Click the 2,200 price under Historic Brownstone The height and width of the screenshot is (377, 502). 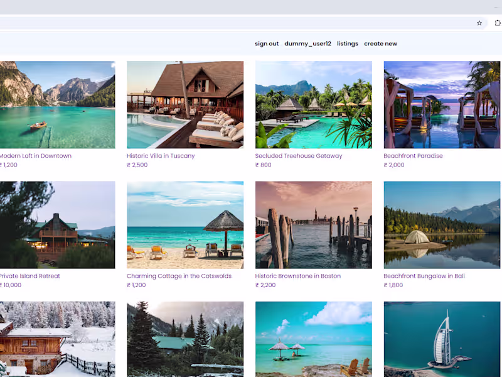[x=265, y=285]
